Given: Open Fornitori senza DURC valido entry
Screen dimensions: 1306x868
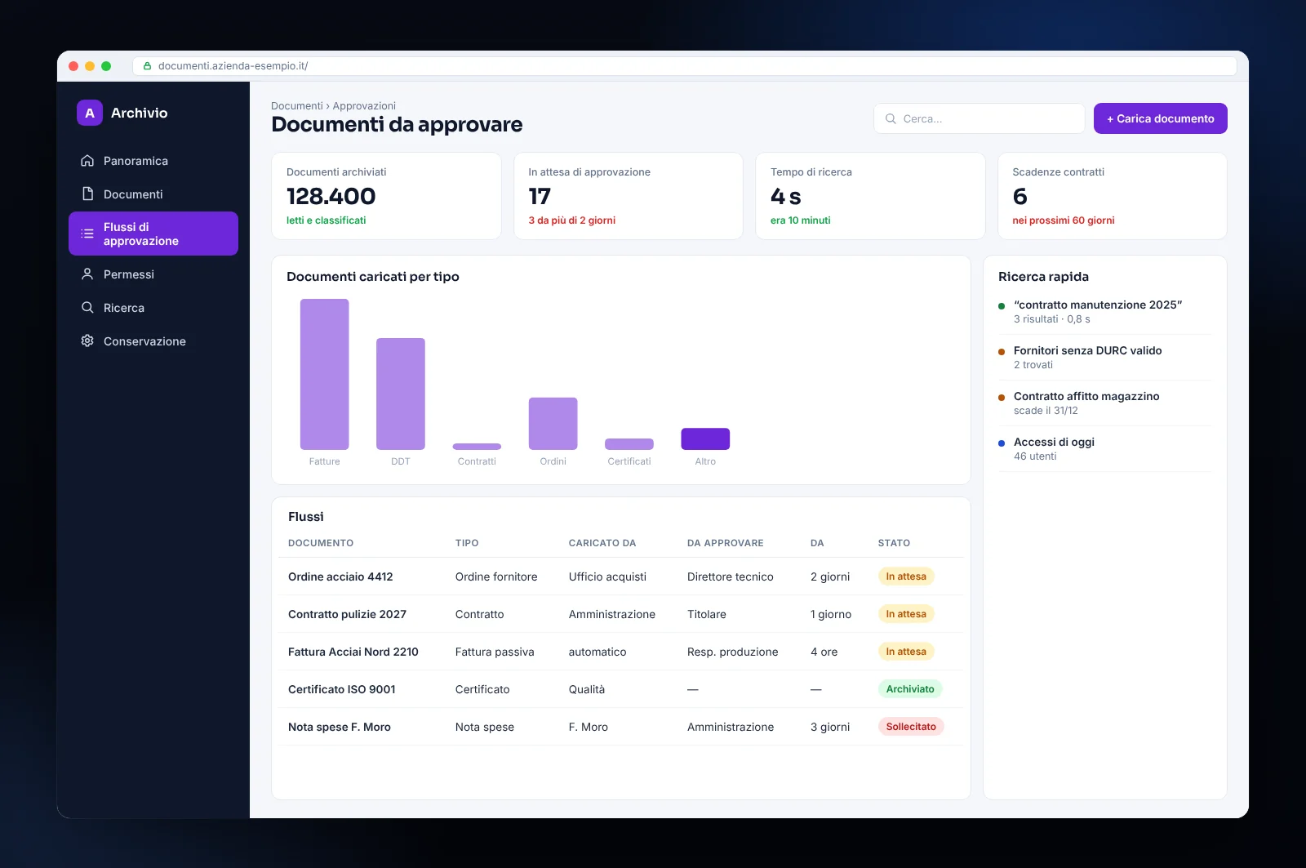Looking at the screenshot, I should [x=1105, y=357].
